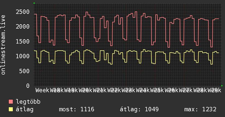Click the 'max: 1232' statistic

(200, 109)
